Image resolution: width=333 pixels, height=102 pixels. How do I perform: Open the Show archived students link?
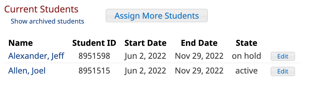47,21
